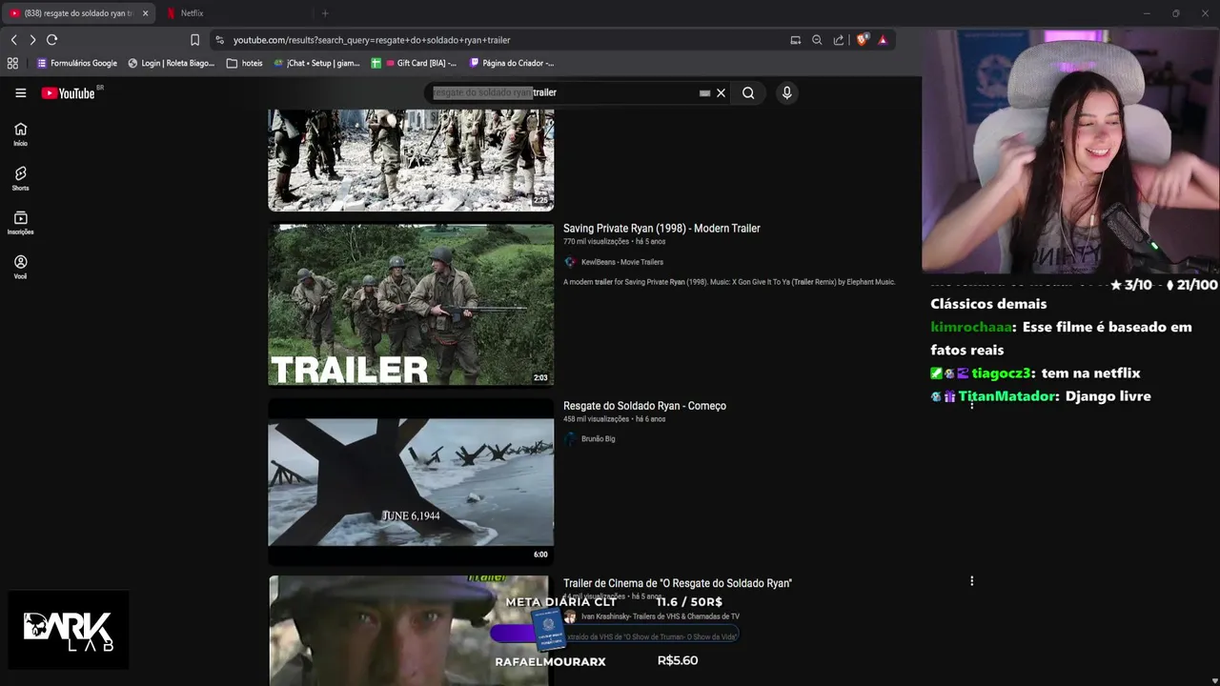Go forward in browser history
The height and width of the screenshot is (686, 1220).
point(32,40)
